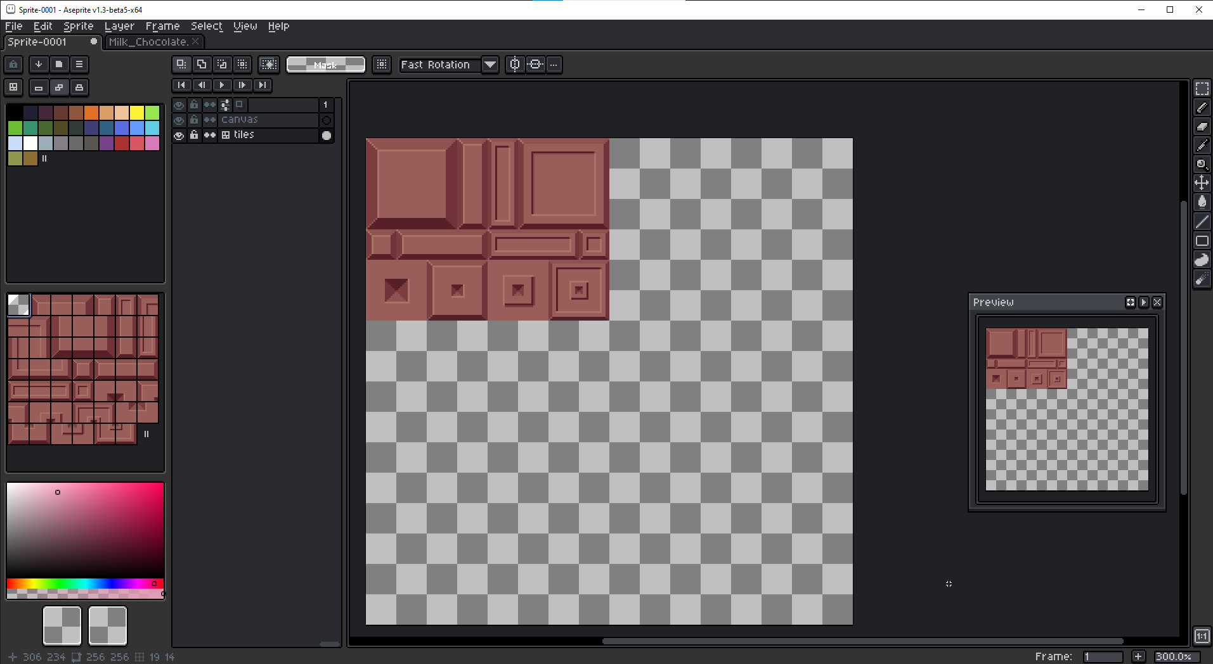
Task: Select the orange palette swatch
Action: [91, 113]
